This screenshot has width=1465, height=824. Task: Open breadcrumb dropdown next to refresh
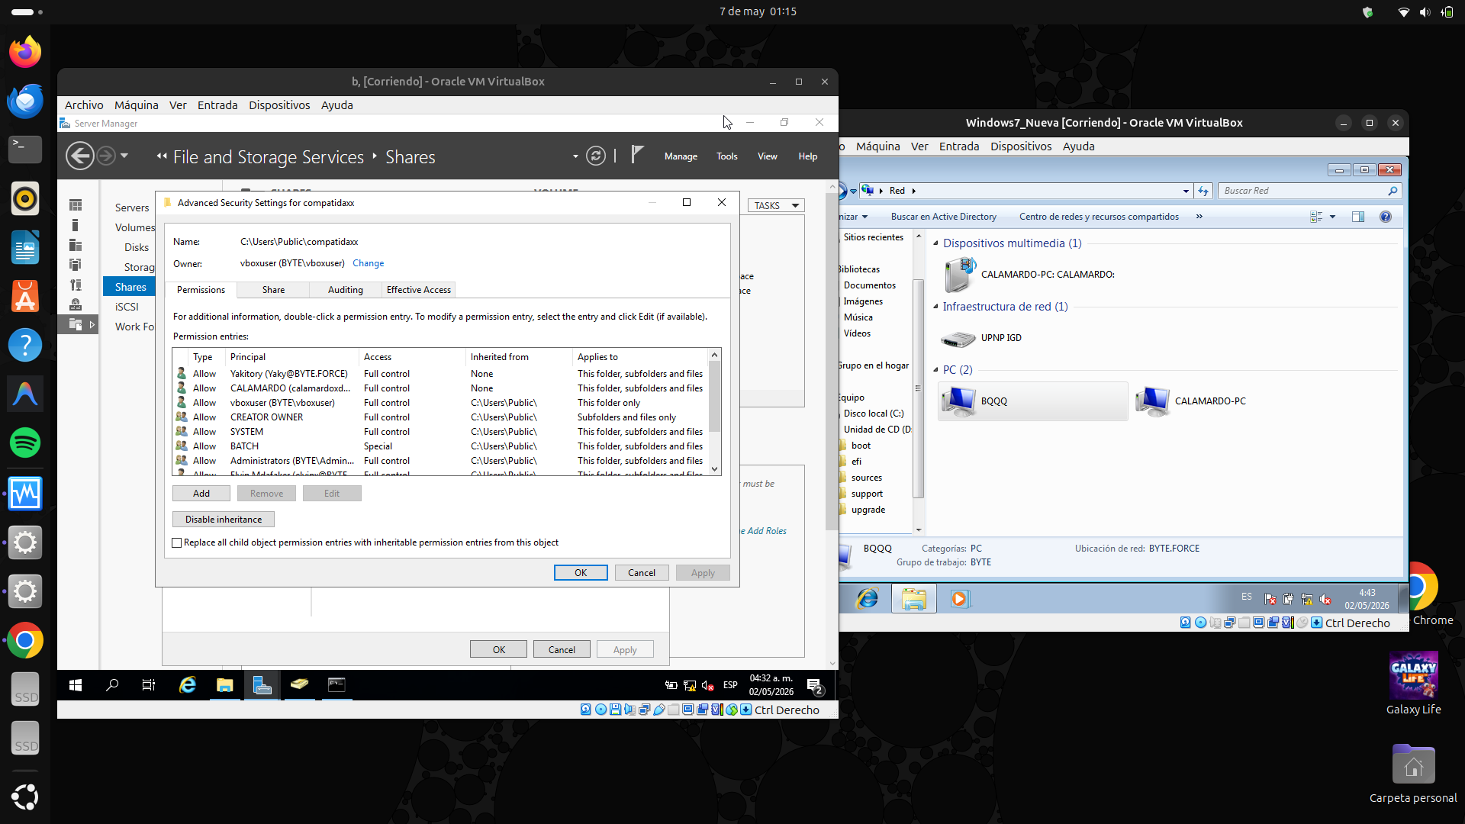click(575, 156)
